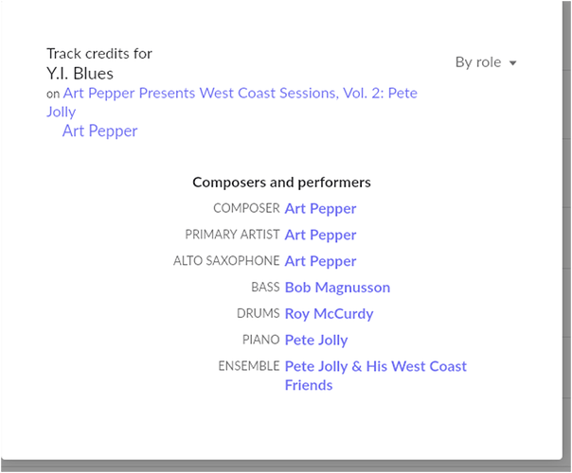Open Pete Jolly & His West Coast Friends ensemble link
Screen dimensions: 572x473
point(376,376)
